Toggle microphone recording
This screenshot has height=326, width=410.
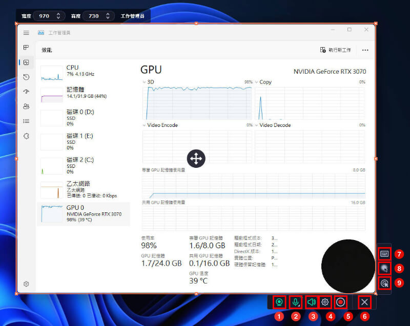coord(296,302)
